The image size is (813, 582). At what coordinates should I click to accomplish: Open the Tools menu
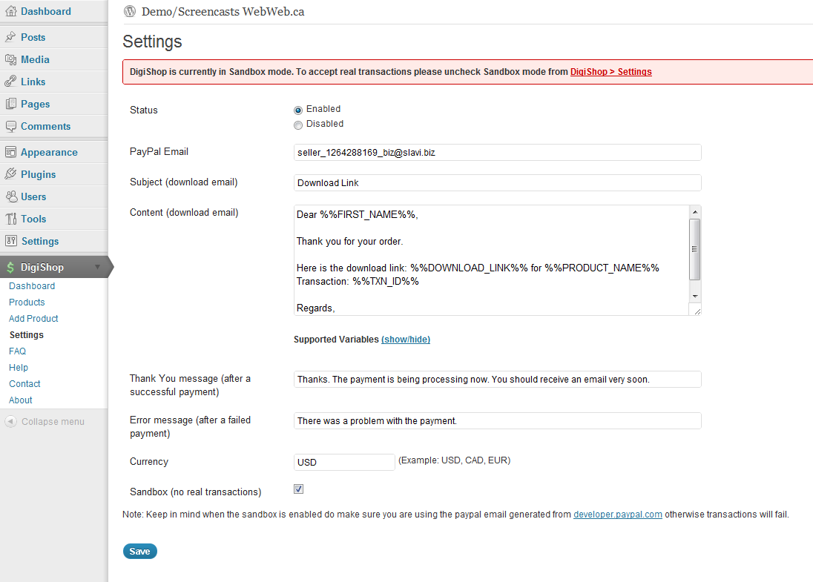(x=33, y=219)
